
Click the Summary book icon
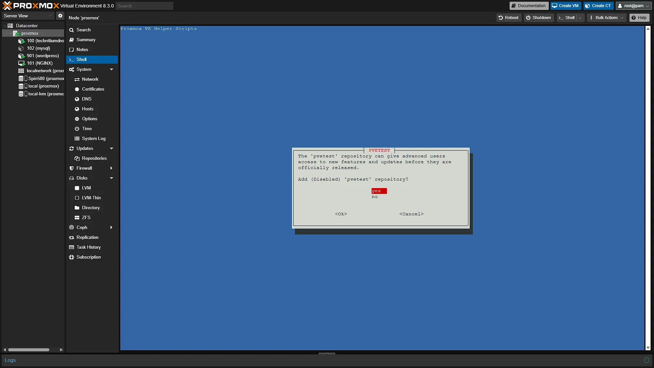coord(72,40)
